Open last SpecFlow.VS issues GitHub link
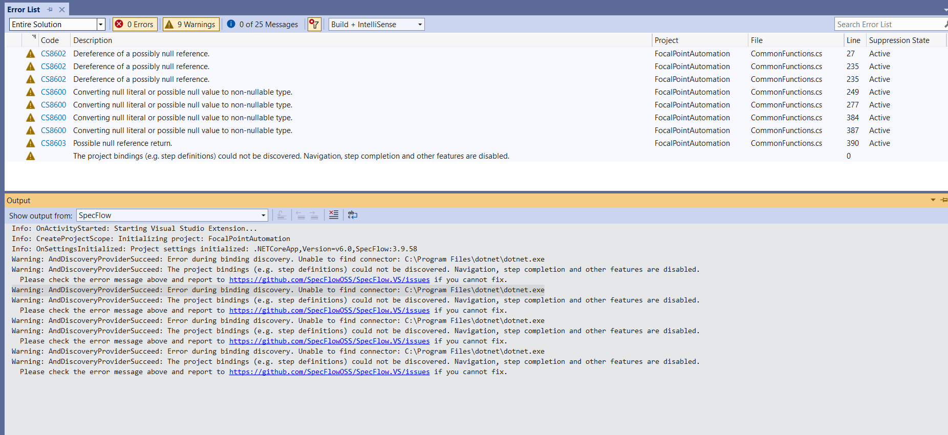Image resolution: width=948 pixels, height=435 pixels. tap(329, 372)
